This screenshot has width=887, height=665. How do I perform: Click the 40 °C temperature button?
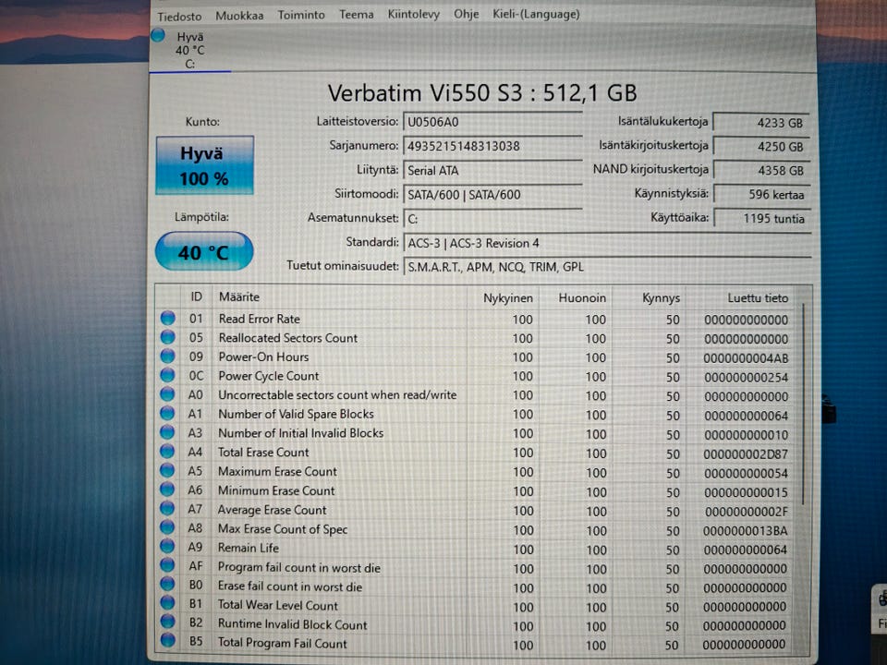point(203,251)
